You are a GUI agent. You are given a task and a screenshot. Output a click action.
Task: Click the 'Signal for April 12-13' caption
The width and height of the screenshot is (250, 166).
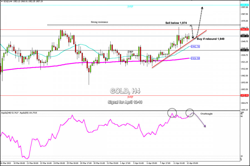click(125, 102)
